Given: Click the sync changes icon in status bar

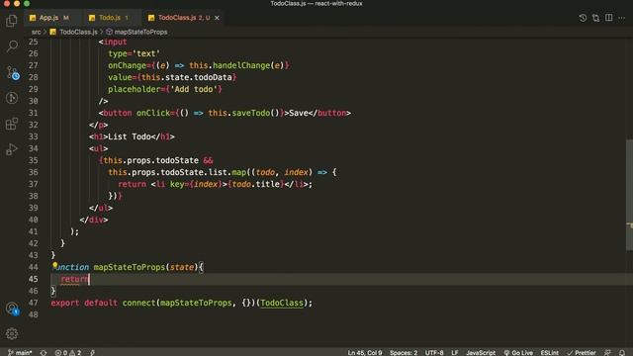Looking at the screenshot, I should tap(44, 353).
